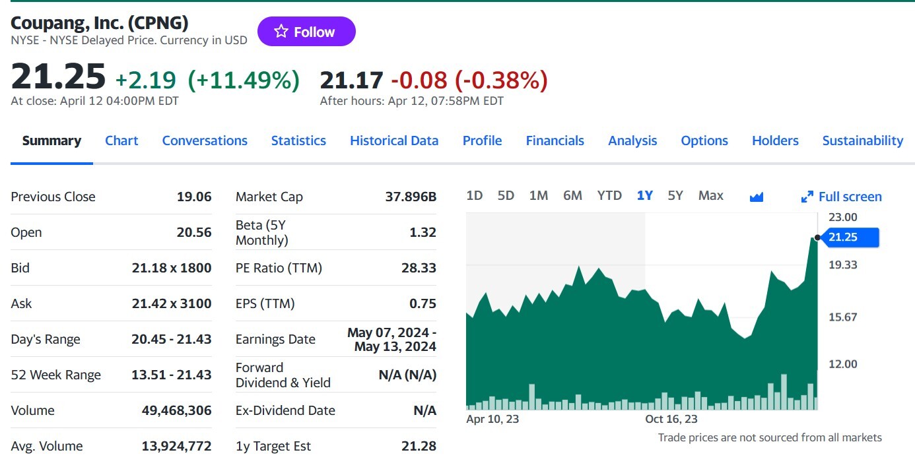Viewport: 915px width, 473px height.
Task: Select YTD chart range
Action: click(x=609, y=195)
